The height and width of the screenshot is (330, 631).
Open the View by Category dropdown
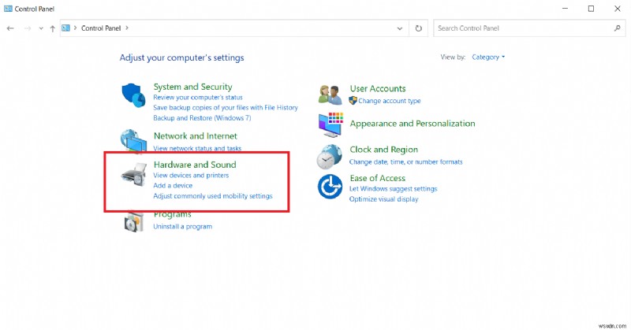tap(487, 57)
